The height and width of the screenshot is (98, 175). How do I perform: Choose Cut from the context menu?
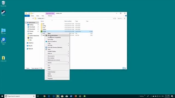point(57,65)
